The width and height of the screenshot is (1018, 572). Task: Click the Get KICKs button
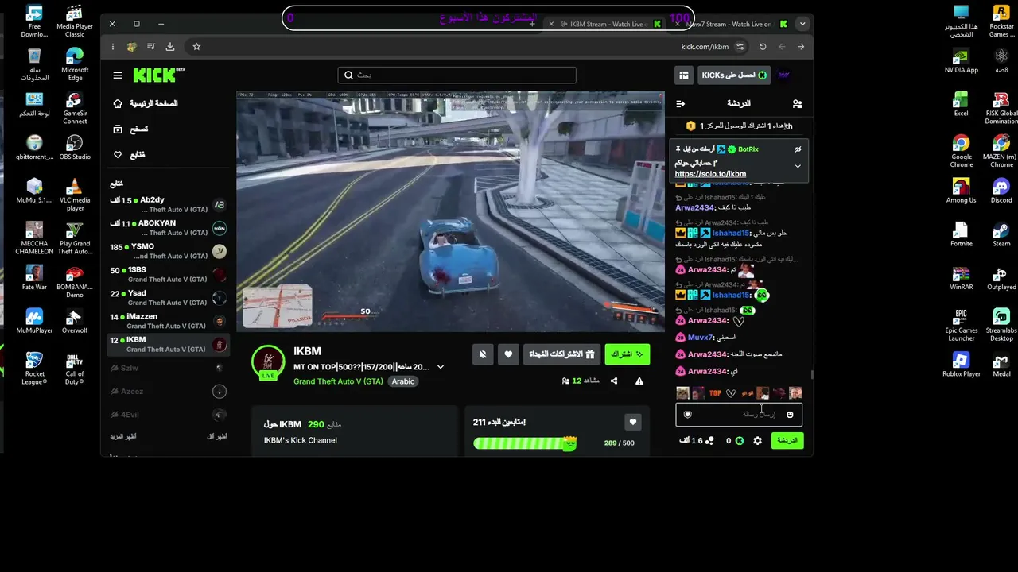click(x=734, y=75)
